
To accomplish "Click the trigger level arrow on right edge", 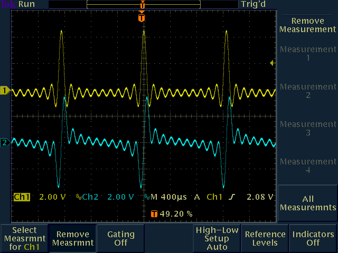I will pyautogui.click(x=273, y=63).
